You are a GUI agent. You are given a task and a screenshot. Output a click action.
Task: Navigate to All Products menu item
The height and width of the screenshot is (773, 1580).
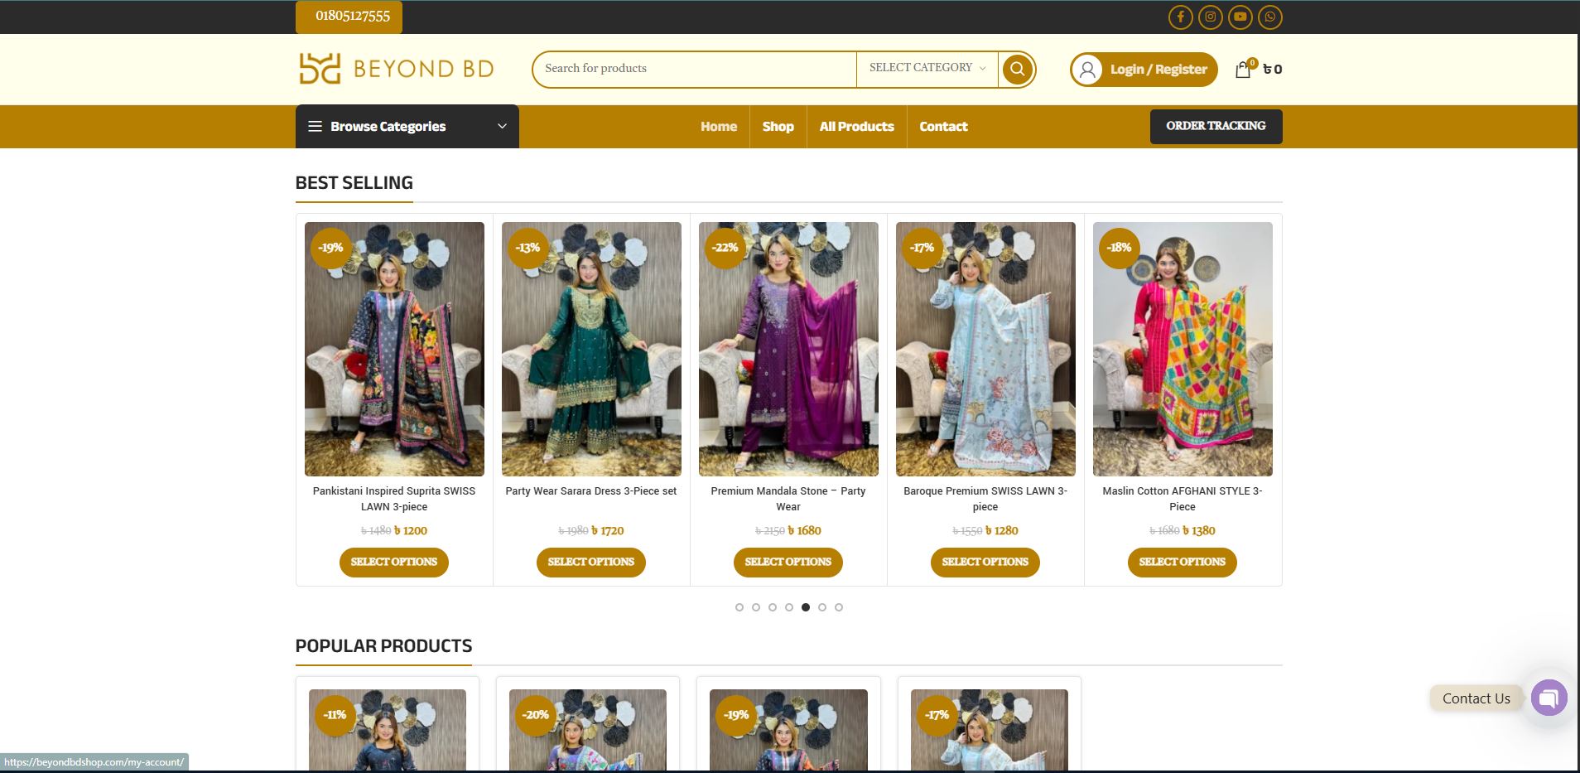pyautogui.click(x=856, y=127)
